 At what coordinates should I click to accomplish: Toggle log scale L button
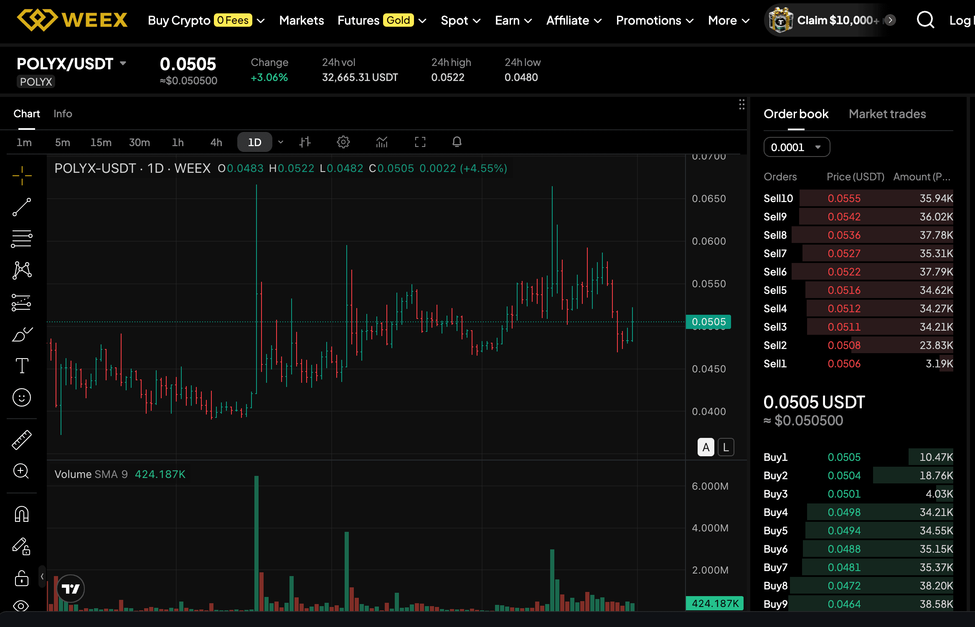(726, 447)
